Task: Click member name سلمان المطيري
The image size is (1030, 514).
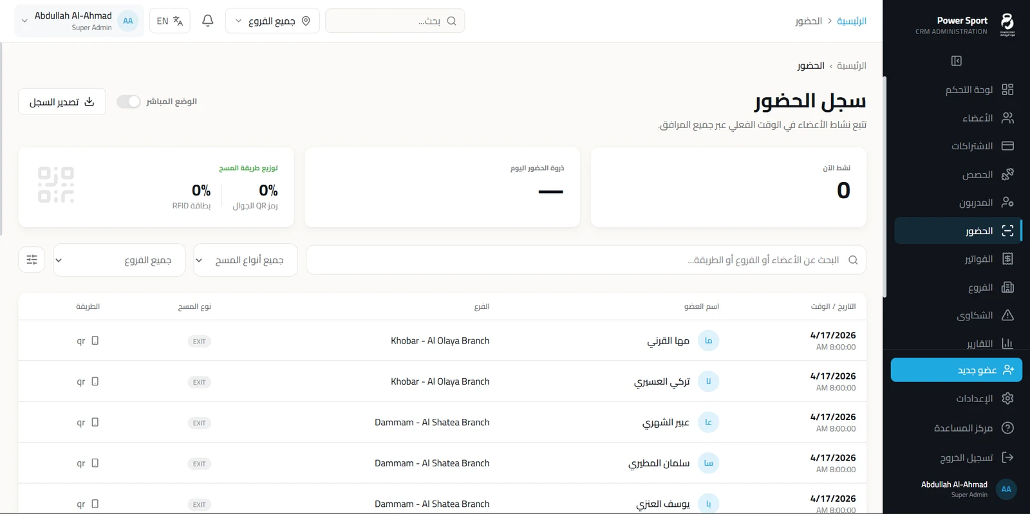Action: coord(659,463)
